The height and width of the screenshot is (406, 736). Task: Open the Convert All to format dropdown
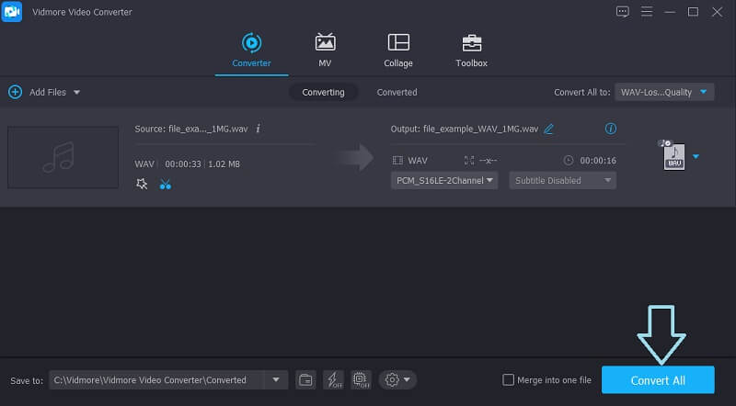click(x=664, y=92)
